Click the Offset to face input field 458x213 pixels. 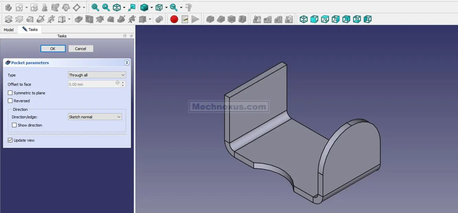coord(92,84)
